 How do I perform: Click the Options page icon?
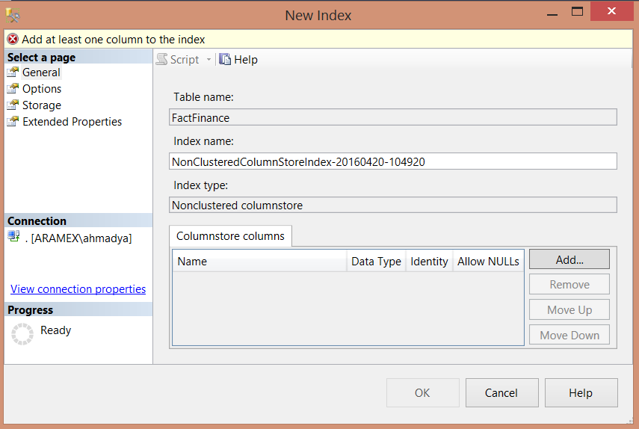click(13, 89)
